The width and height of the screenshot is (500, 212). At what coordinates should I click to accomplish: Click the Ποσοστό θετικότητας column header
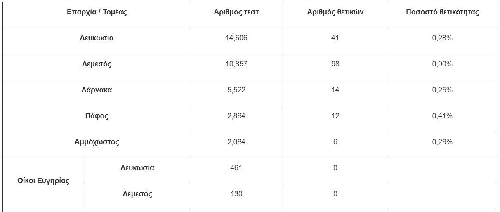pos(442,12)
